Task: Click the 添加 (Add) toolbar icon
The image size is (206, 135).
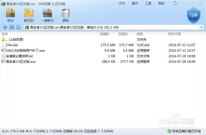Action: [x=10, y=13]
